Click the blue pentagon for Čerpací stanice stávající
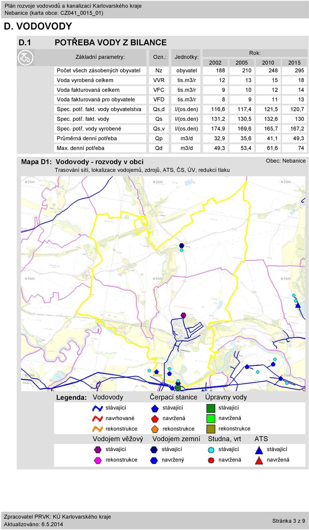 click(x=155, y=408)
